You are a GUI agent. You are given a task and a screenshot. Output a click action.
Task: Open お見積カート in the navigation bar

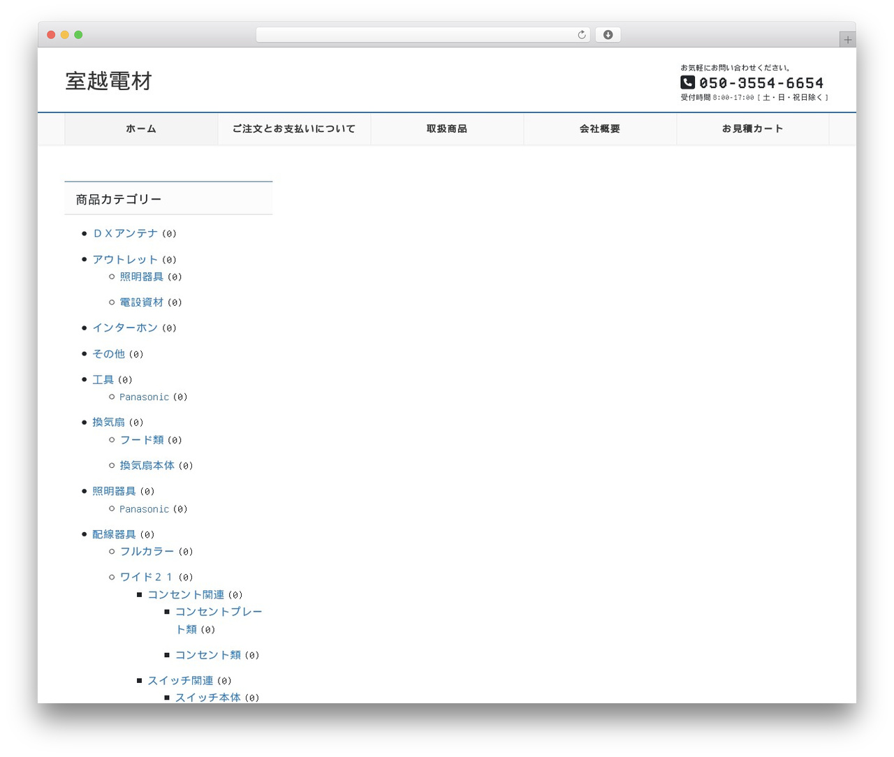pyautogui.click(x=753, y=129)
